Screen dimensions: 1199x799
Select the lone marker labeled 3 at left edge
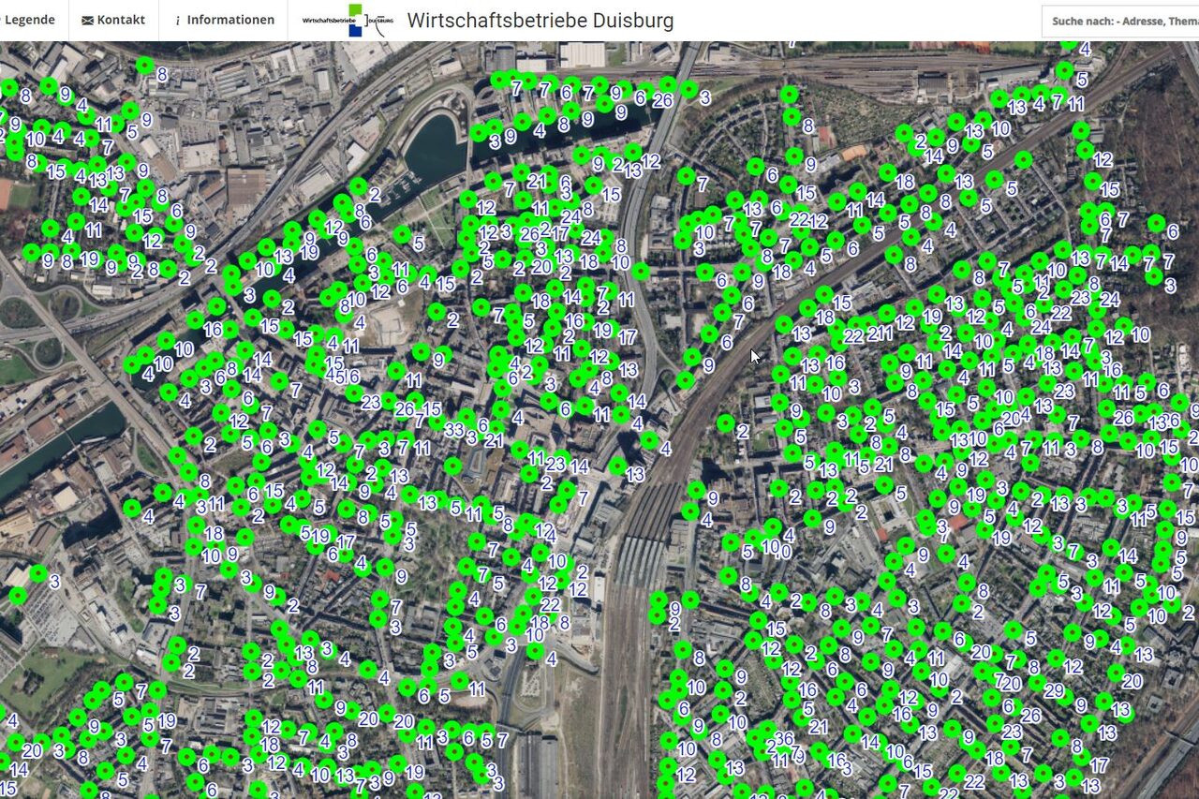(x=38, y=573)
